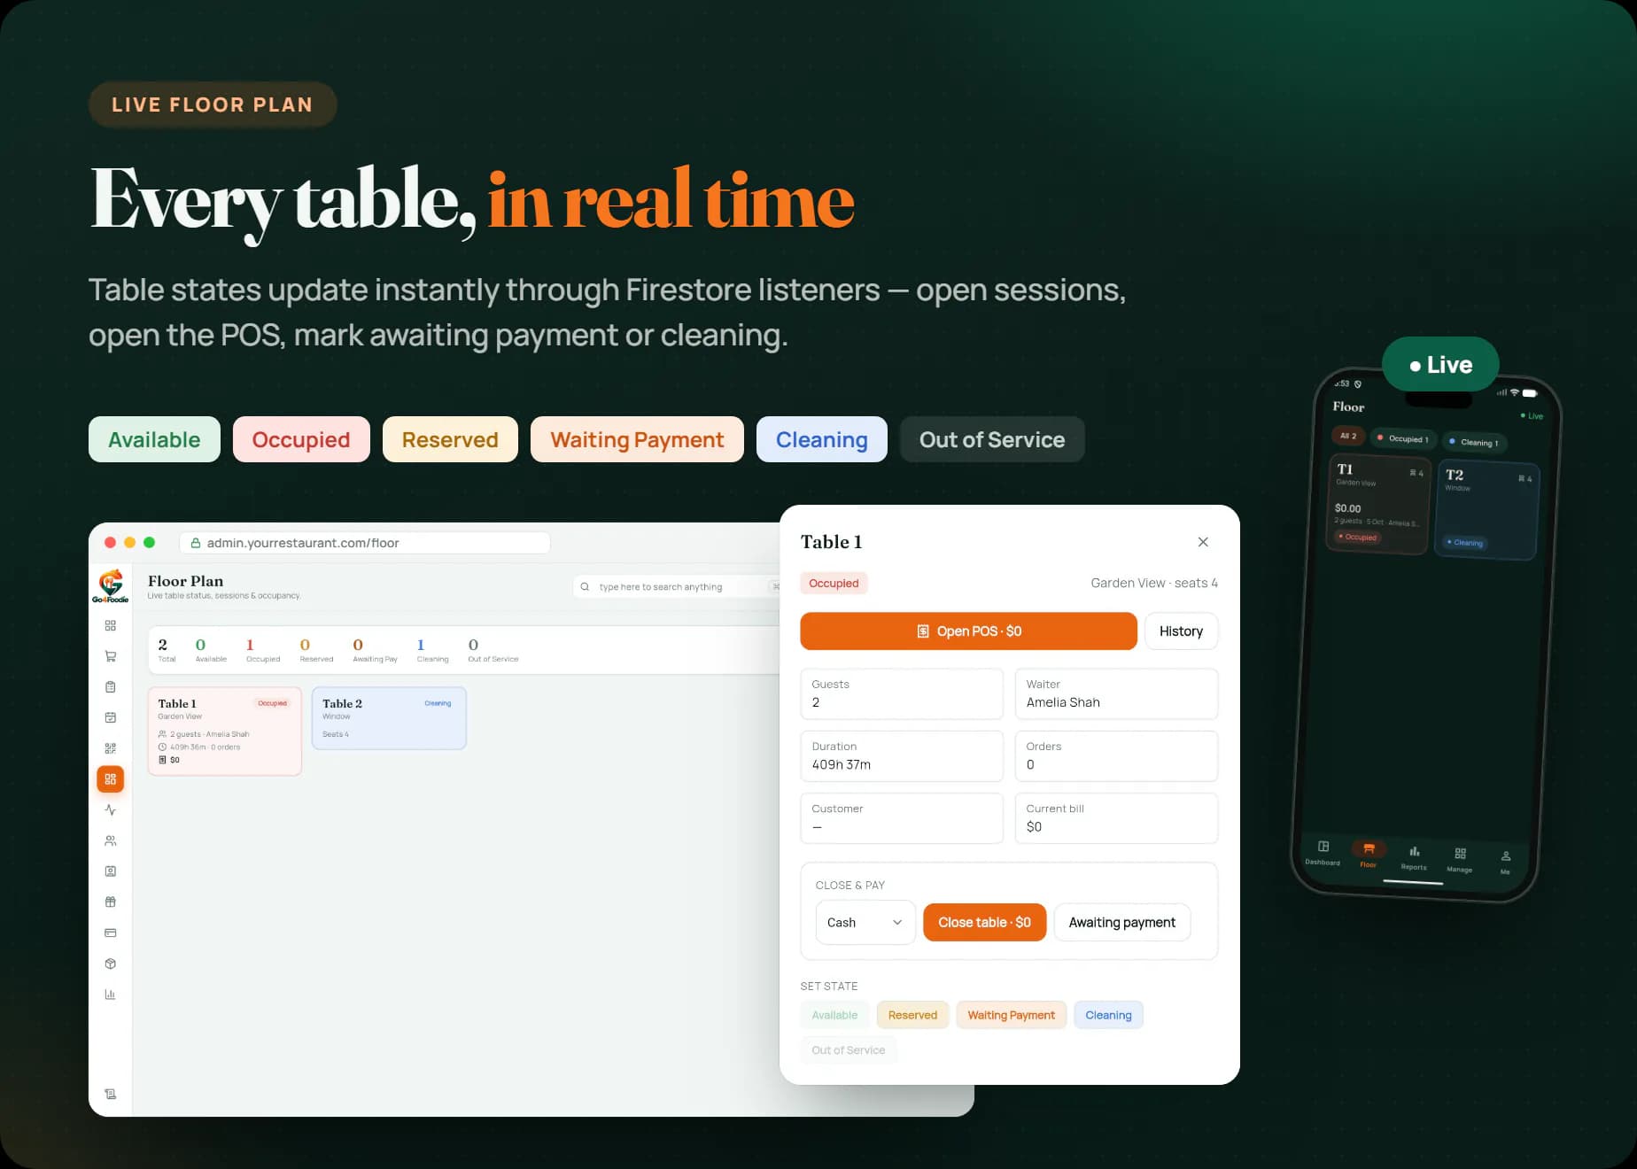Open the QR code sidebar icon
Image resolution: width=1637 pixels, height=1169 pixels.
coord(110,748)
